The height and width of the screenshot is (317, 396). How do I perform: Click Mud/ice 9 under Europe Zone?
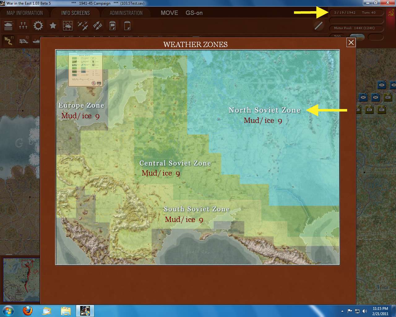point(80,116)
